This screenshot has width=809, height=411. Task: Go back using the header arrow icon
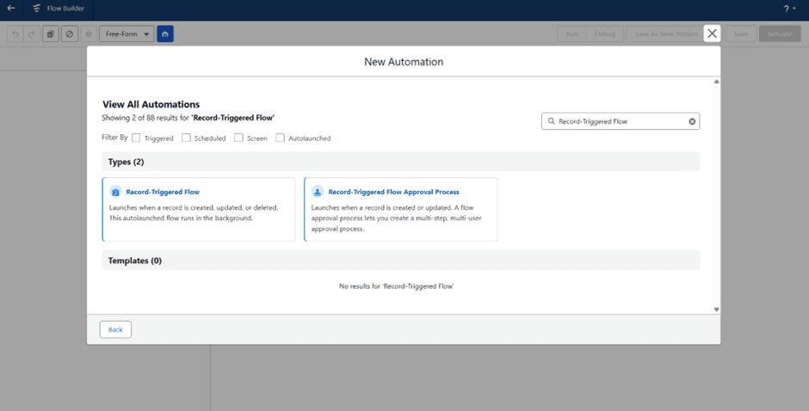(x=11, y=9)
